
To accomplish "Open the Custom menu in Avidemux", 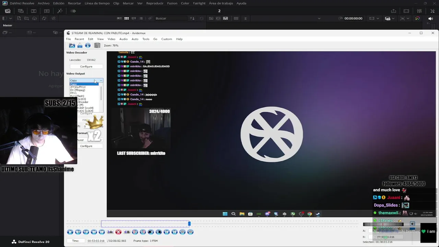I will [167, 39].
